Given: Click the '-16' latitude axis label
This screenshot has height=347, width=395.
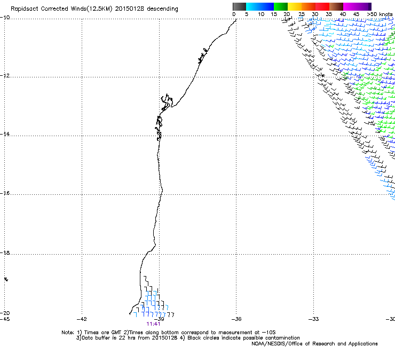Looking at the screenshot, I should [5, 193].
